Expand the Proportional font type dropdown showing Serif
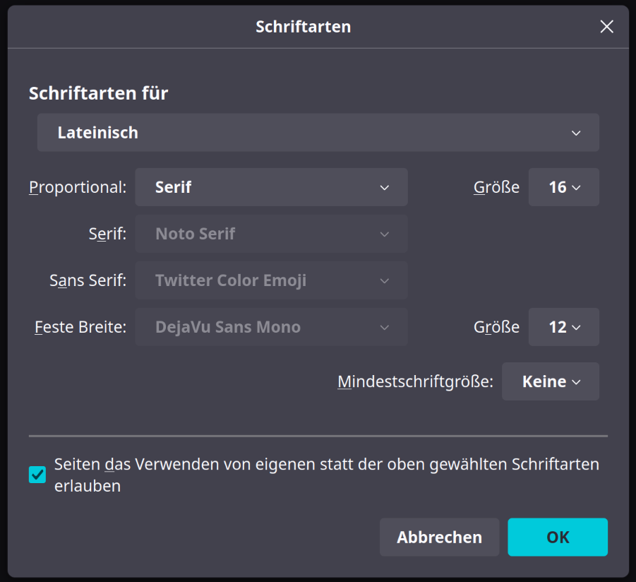Viewport: 636px width, 582px height. 271,187
